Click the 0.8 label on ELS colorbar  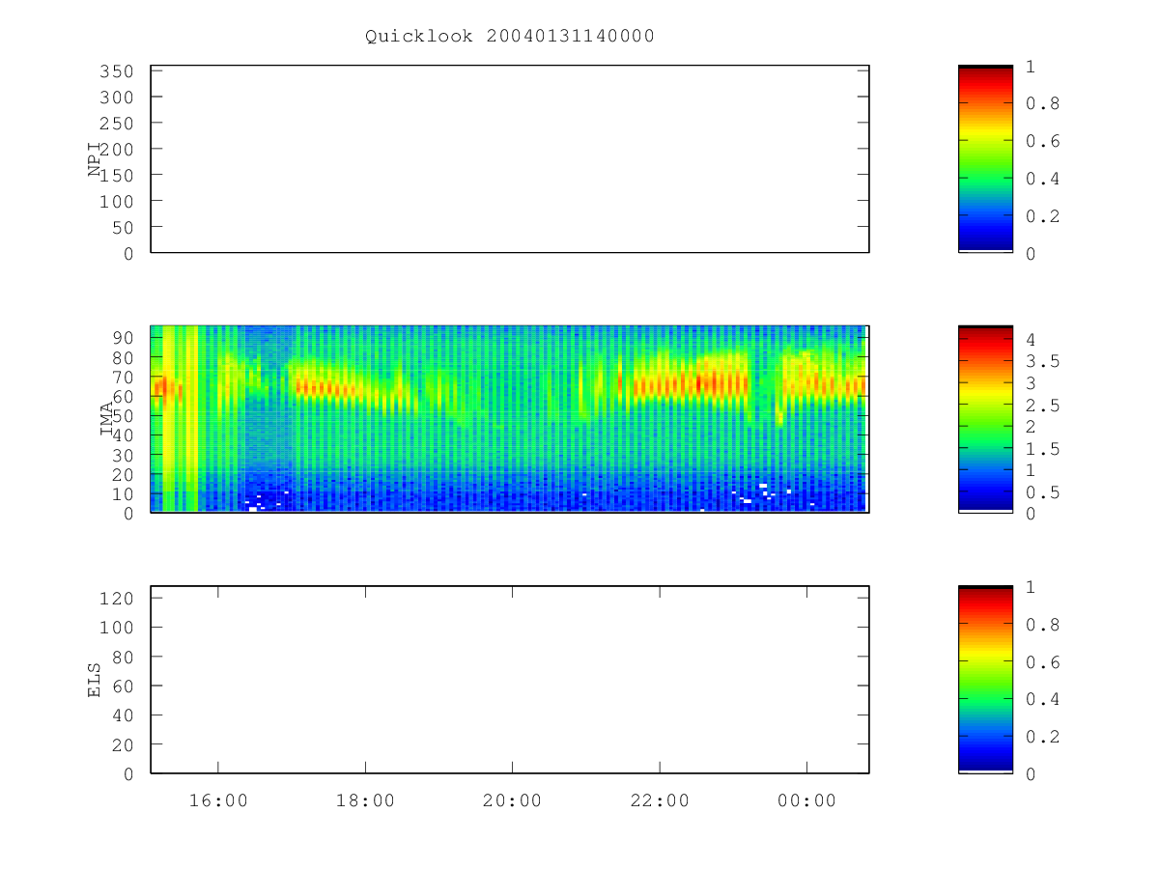click(x=1042, y=625)
